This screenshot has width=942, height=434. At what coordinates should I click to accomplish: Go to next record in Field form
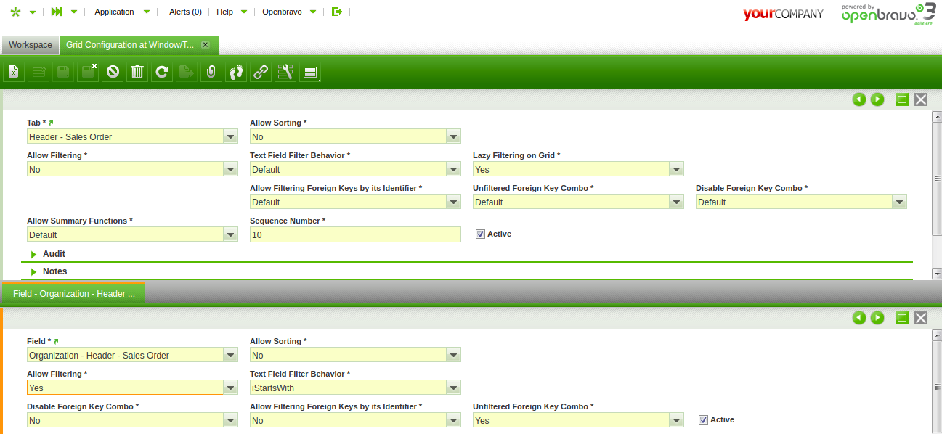click(x=877, y=318)
